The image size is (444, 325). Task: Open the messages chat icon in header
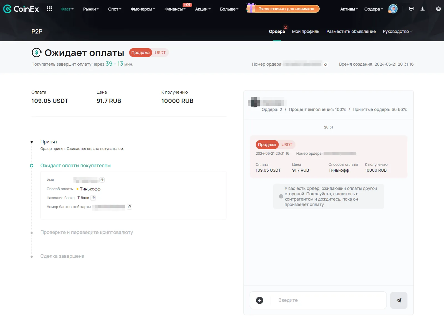coord(412,9)
